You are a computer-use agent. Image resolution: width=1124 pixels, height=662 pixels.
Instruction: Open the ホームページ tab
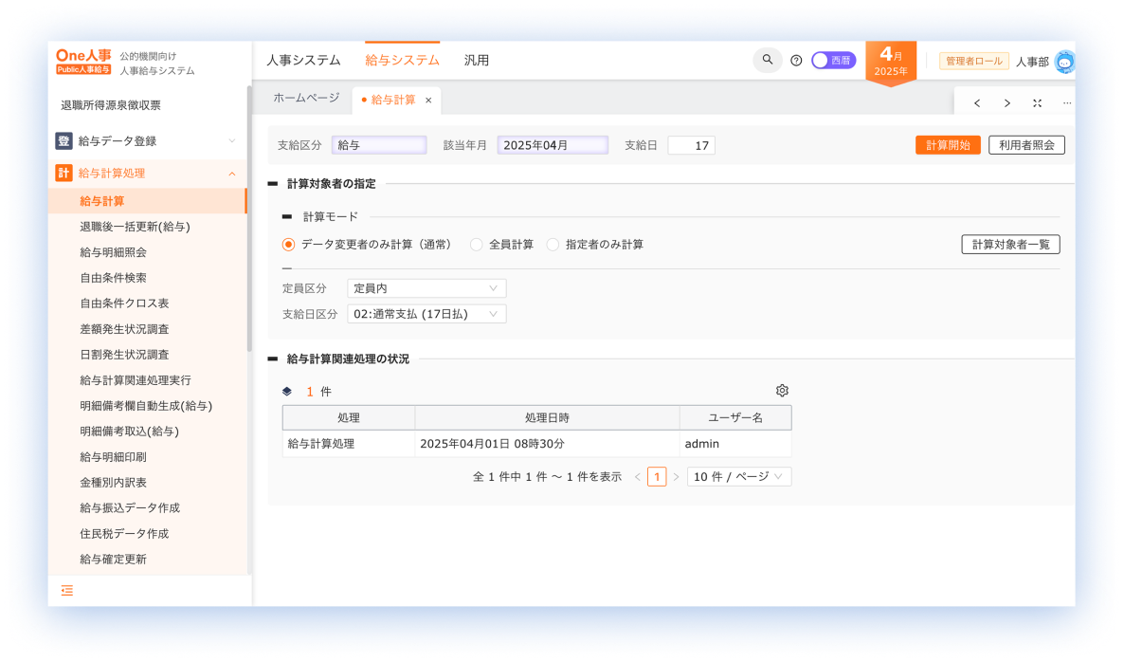(306, 99)
